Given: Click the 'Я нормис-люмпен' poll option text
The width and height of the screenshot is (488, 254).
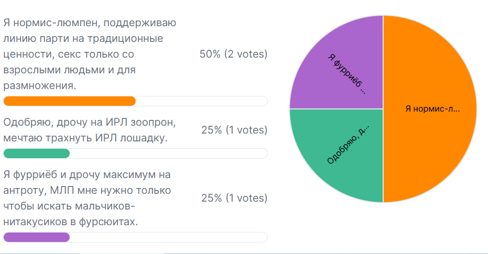Looking at the screenshot, I should coord(90,54).
